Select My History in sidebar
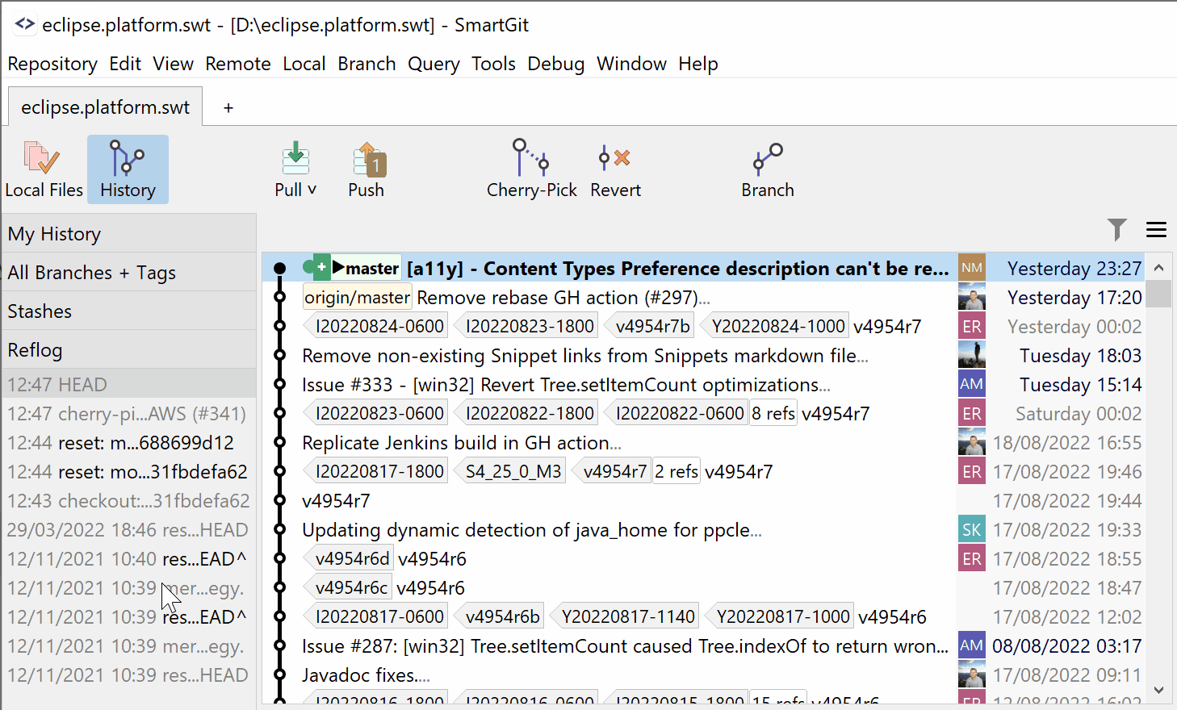 point(129,234)
